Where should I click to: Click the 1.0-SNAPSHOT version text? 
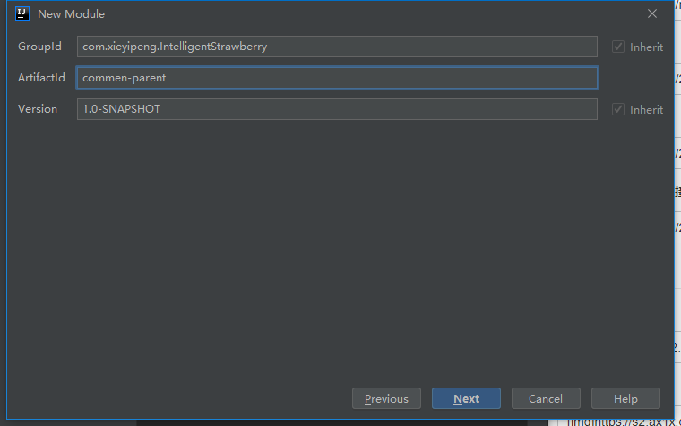coord(122,109)
